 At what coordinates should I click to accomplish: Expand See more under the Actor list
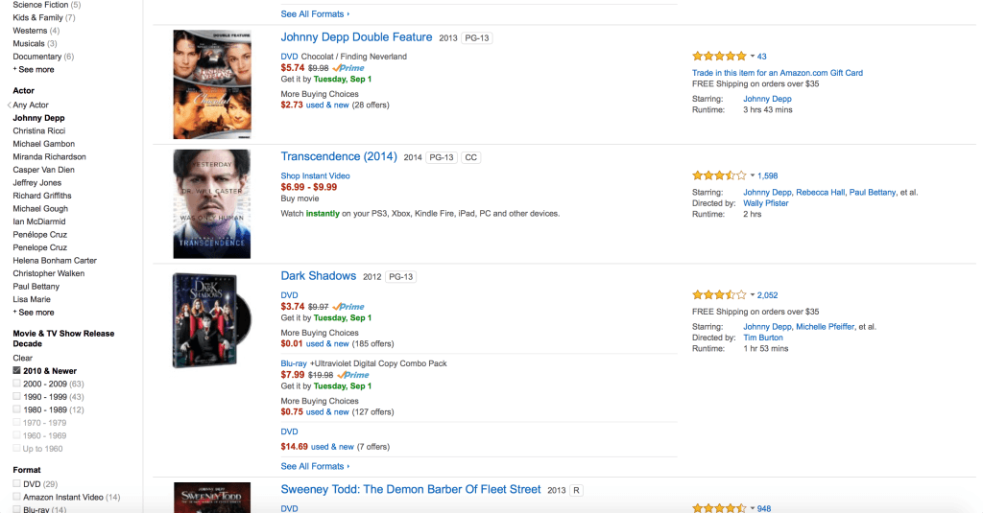tap(36, 313)
